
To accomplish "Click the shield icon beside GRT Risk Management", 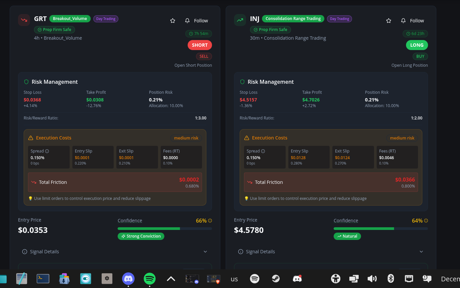I will pos(26,82).
